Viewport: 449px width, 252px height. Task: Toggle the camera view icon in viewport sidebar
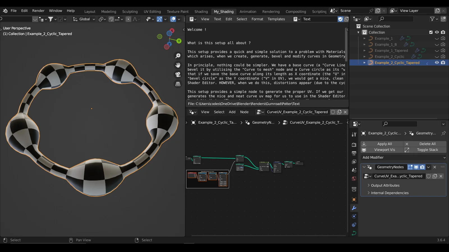tap(178, 75)
